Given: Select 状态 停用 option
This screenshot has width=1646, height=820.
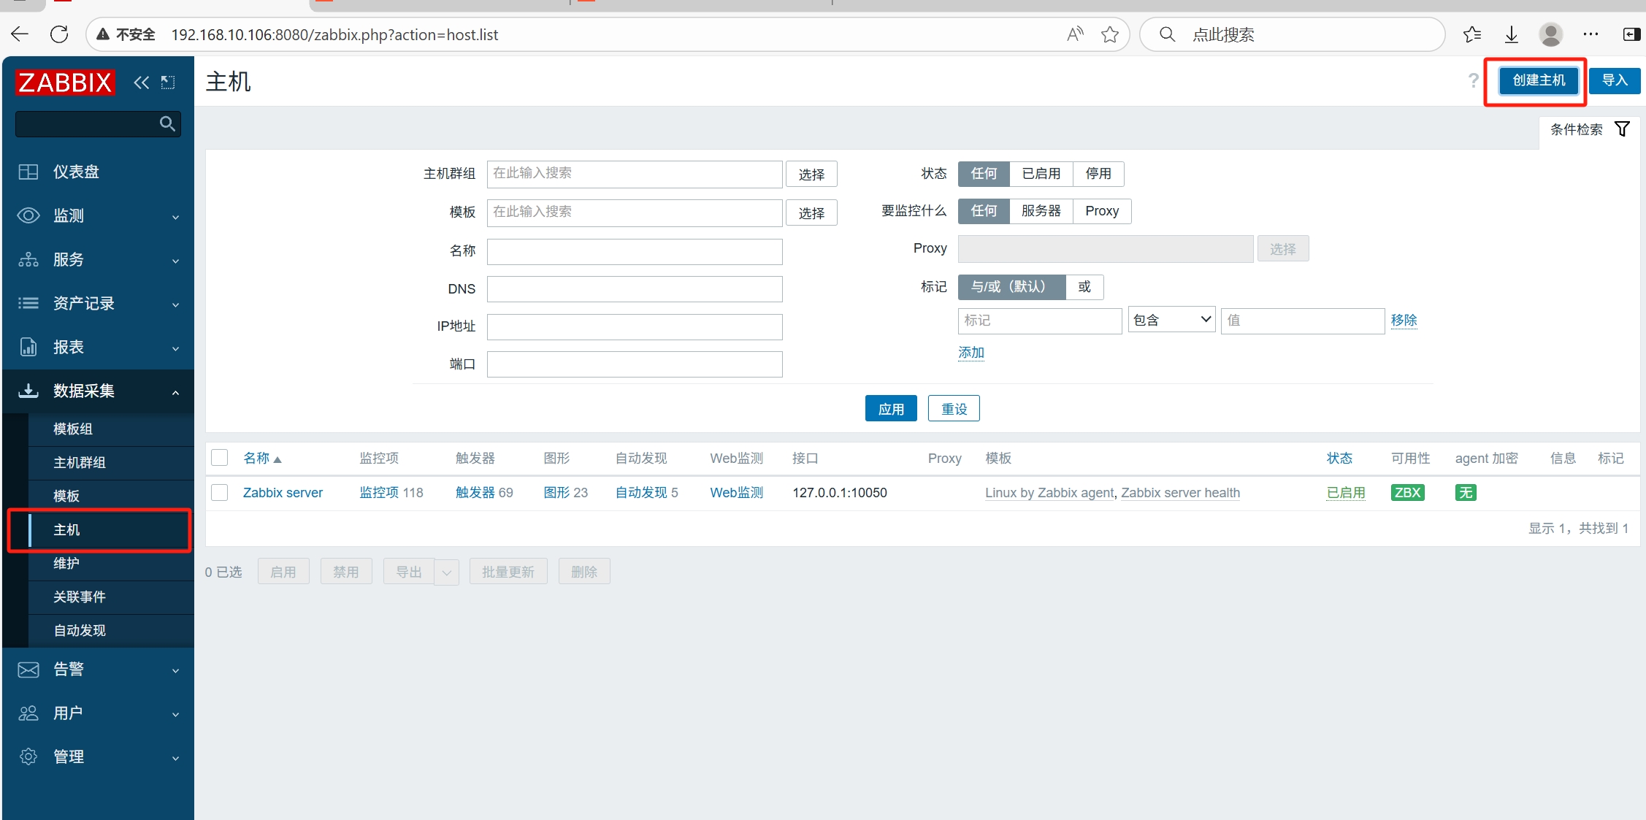Looking at the screenshot, I should [x=1098, y=174].
